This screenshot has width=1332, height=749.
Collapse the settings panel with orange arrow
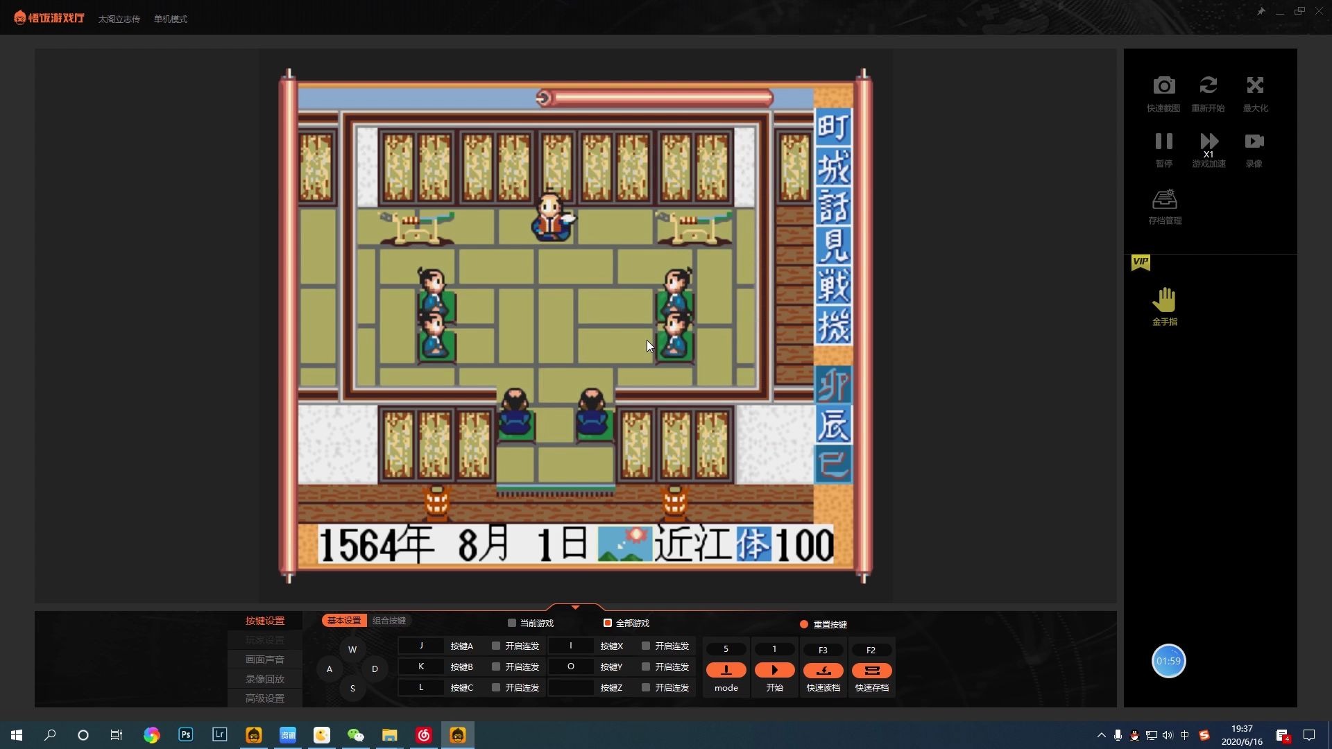[575, 608]
